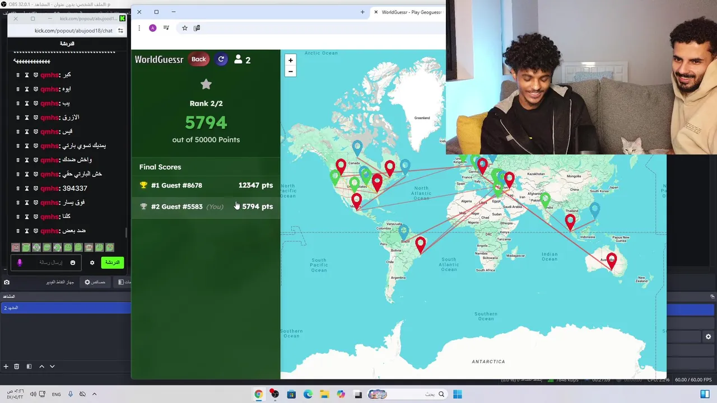This screenshot has height=403, width=717.
Task: Open the emoji picker in chat
Action: click(x=73, y=263)
